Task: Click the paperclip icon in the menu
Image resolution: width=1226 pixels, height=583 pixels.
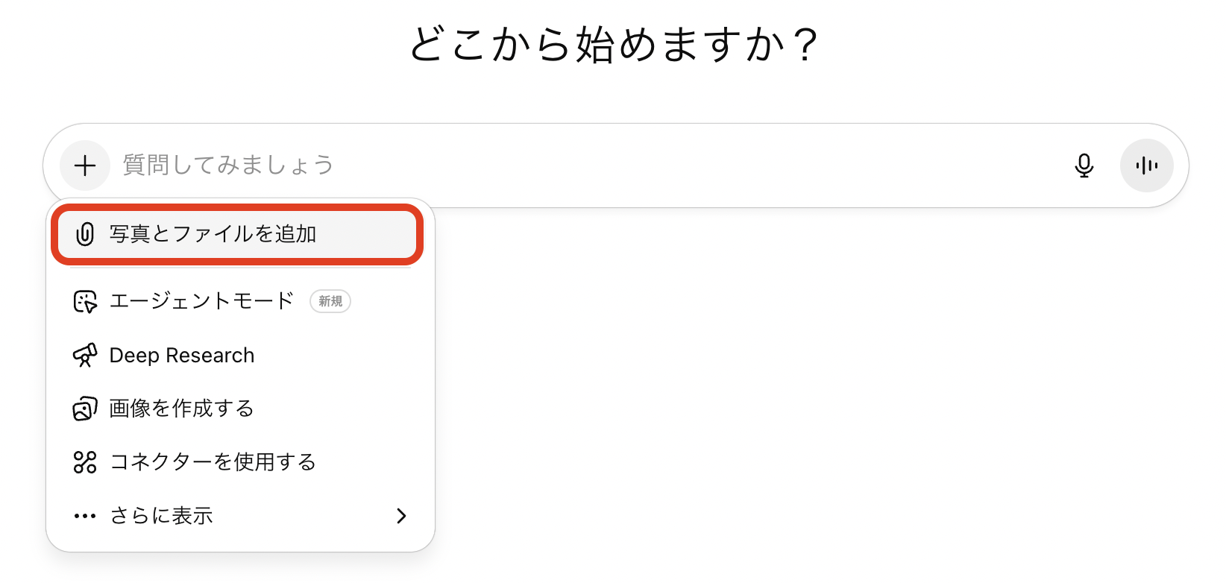Action: click(x=85, y=234)
